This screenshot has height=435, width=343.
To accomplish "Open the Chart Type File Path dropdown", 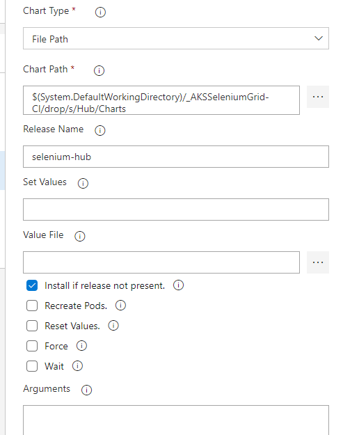I will point(176,38).
